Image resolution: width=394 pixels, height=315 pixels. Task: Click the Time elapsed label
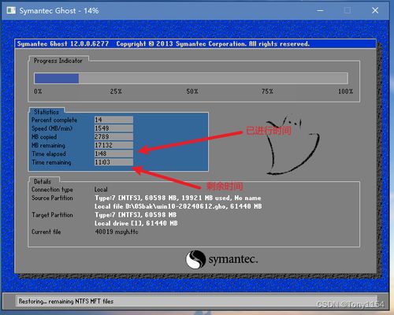[x=49, y=154]
